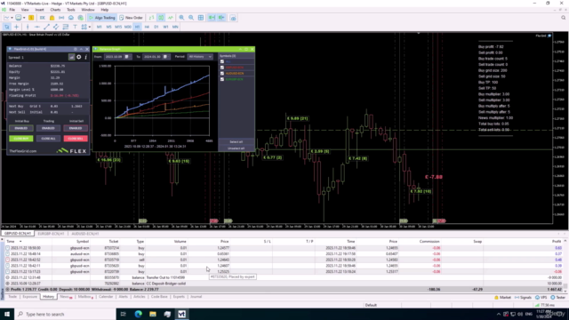Click Unselect all in Balance Graph
The image size is (569, 320).
[236, 148]
